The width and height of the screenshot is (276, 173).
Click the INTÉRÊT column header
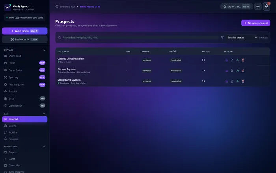pyautogui.click(x=173, y=51)
